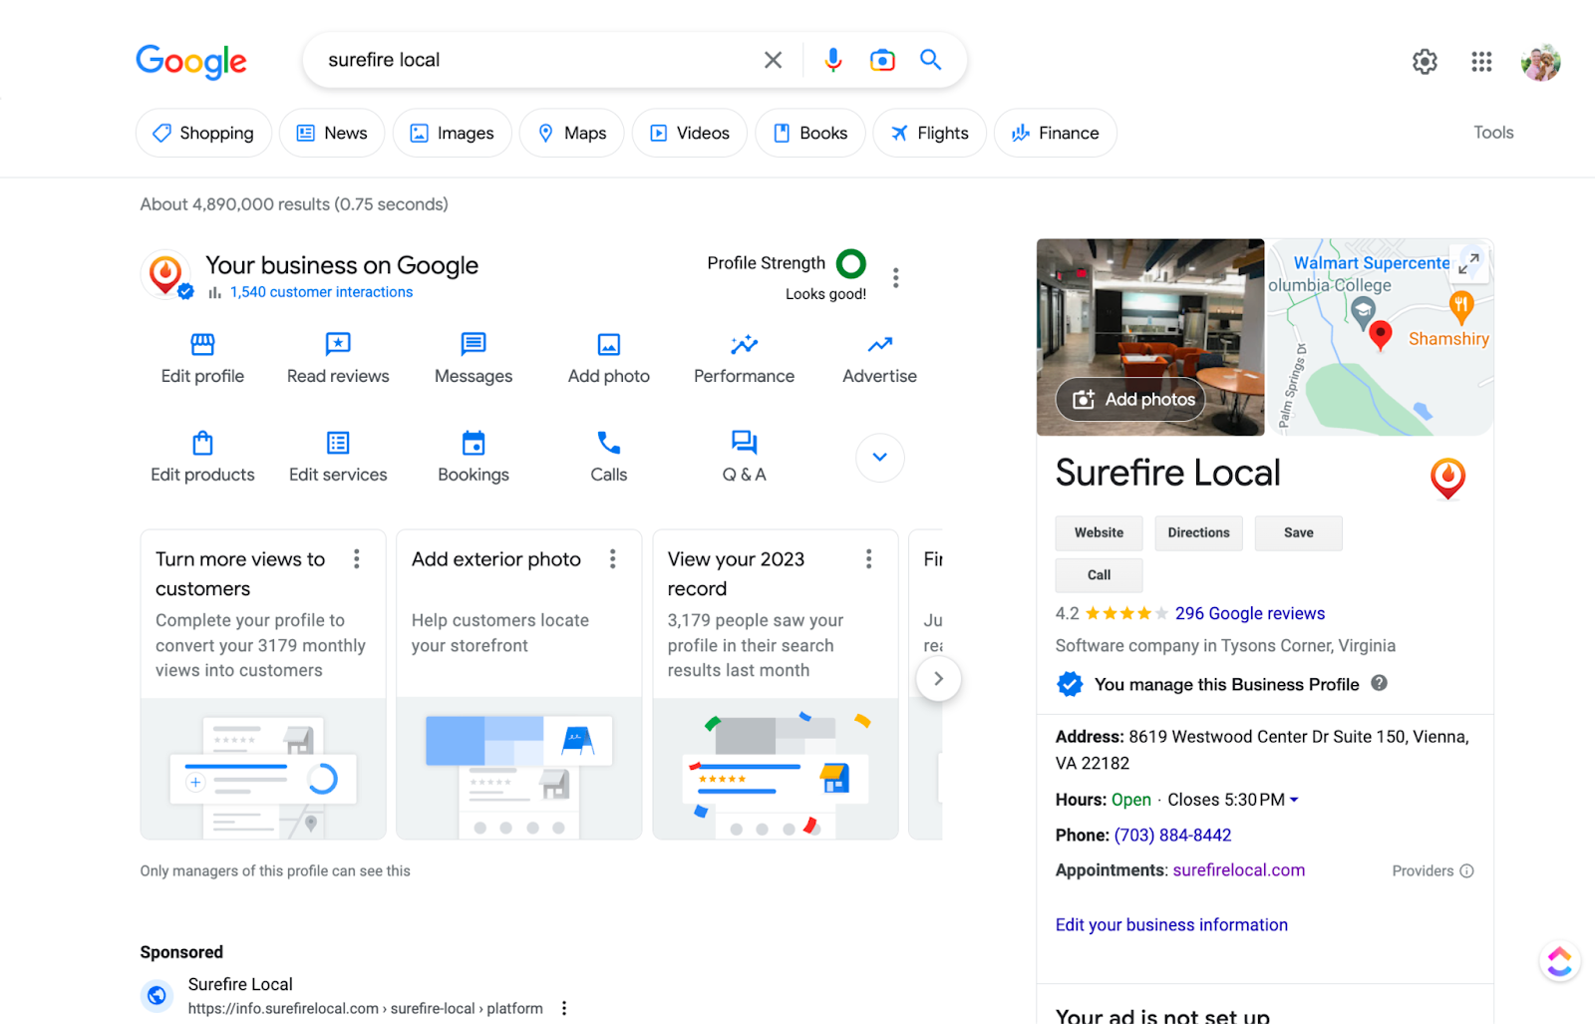Open the Maps tab
Image resolution: width=1595 pixels, height=1024 pixels.
[571, 133]
